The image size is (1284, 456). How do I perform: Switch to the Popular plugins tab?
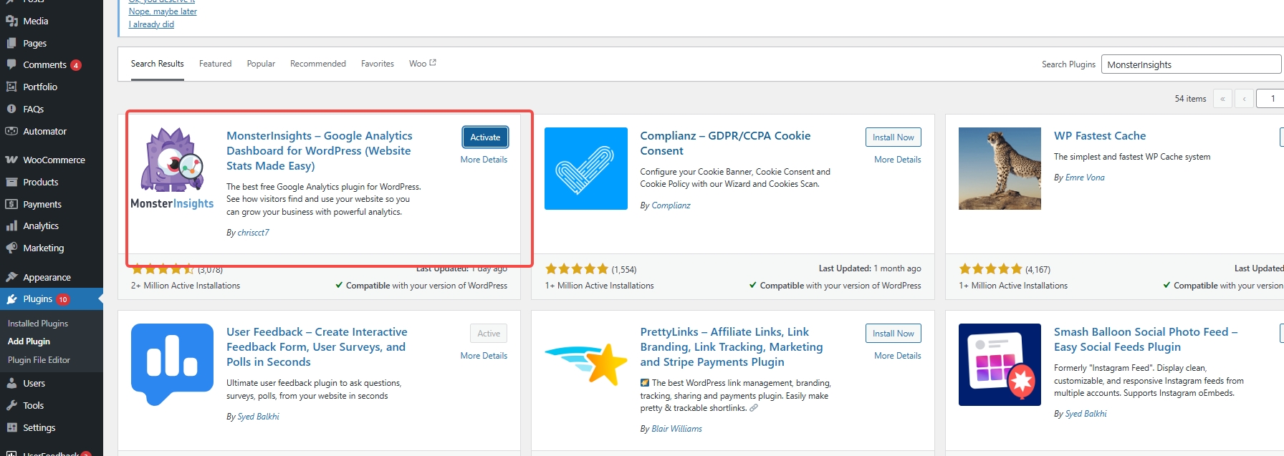(x=261, y=64)
